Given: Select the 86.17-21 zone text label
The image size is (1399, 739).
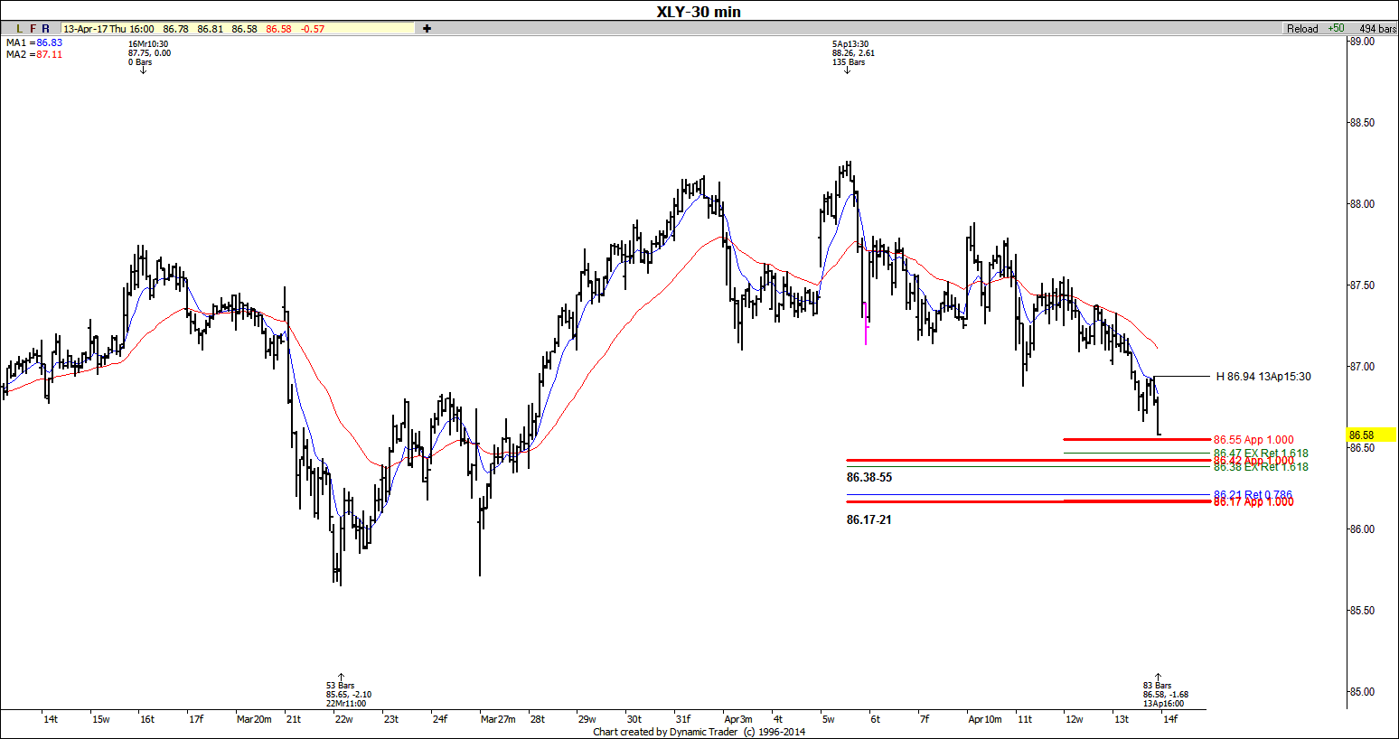Looking at the screenshot, I should click(869, 519).
